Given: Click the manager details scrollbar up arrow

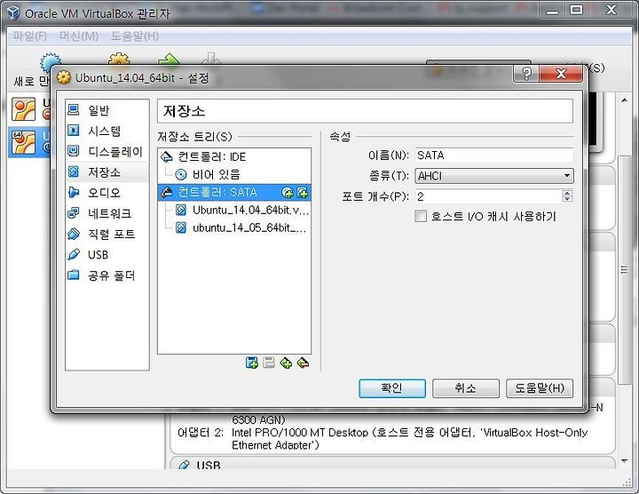Looking at the screenshot, I should [624, 100].
